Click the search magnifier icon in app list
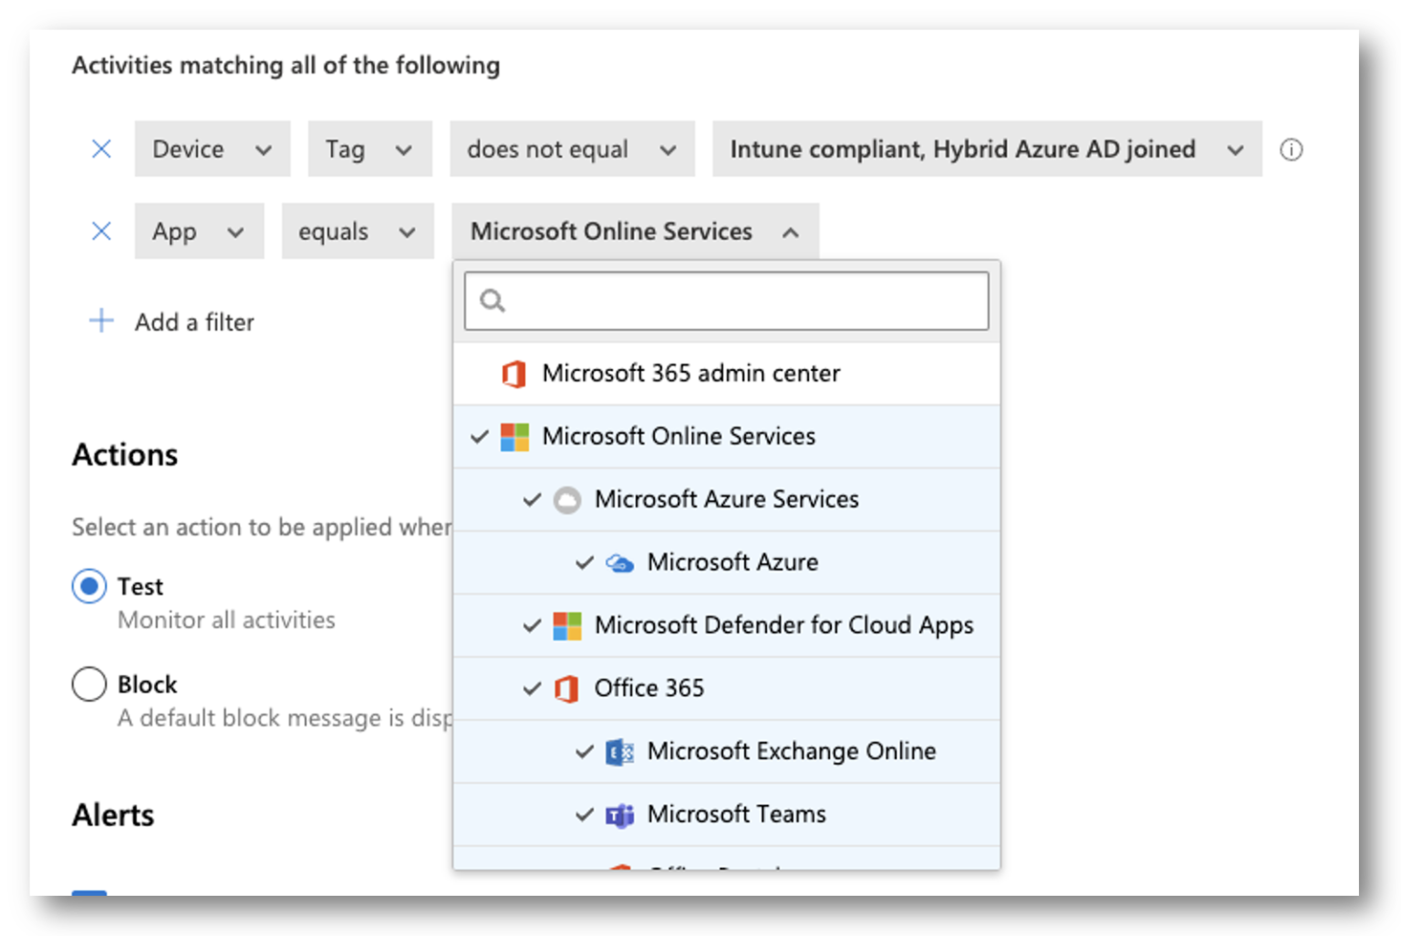The height and width of the screenshot is (936, 1401). pos(493,301)
